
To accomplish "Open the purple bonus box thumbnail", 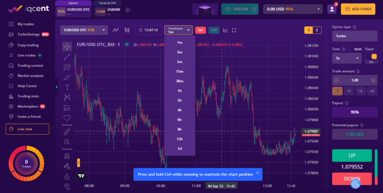I will (x=205, y=9).
